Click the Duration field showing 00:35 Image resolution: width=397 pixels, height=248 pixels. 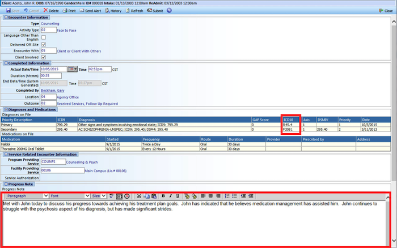tap(51, 75)
